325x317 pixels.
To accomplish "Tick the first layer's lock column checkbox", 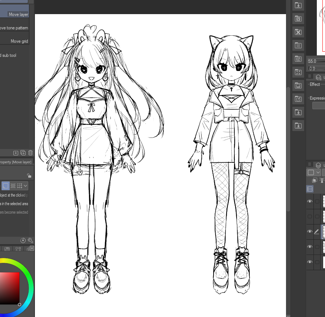I will tap(317, 201).
